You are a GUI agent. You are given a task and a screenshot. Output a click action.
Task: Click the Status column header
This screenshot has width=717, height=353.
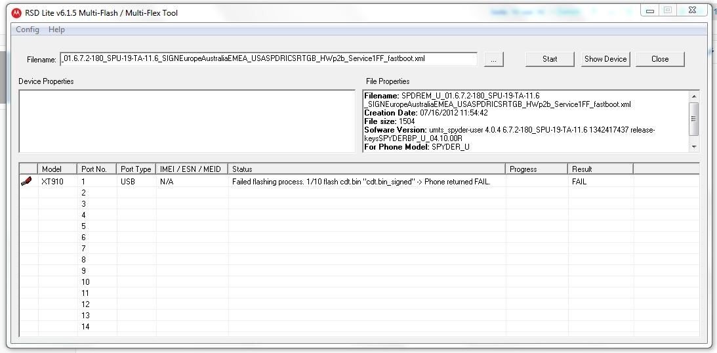(367, 169)
